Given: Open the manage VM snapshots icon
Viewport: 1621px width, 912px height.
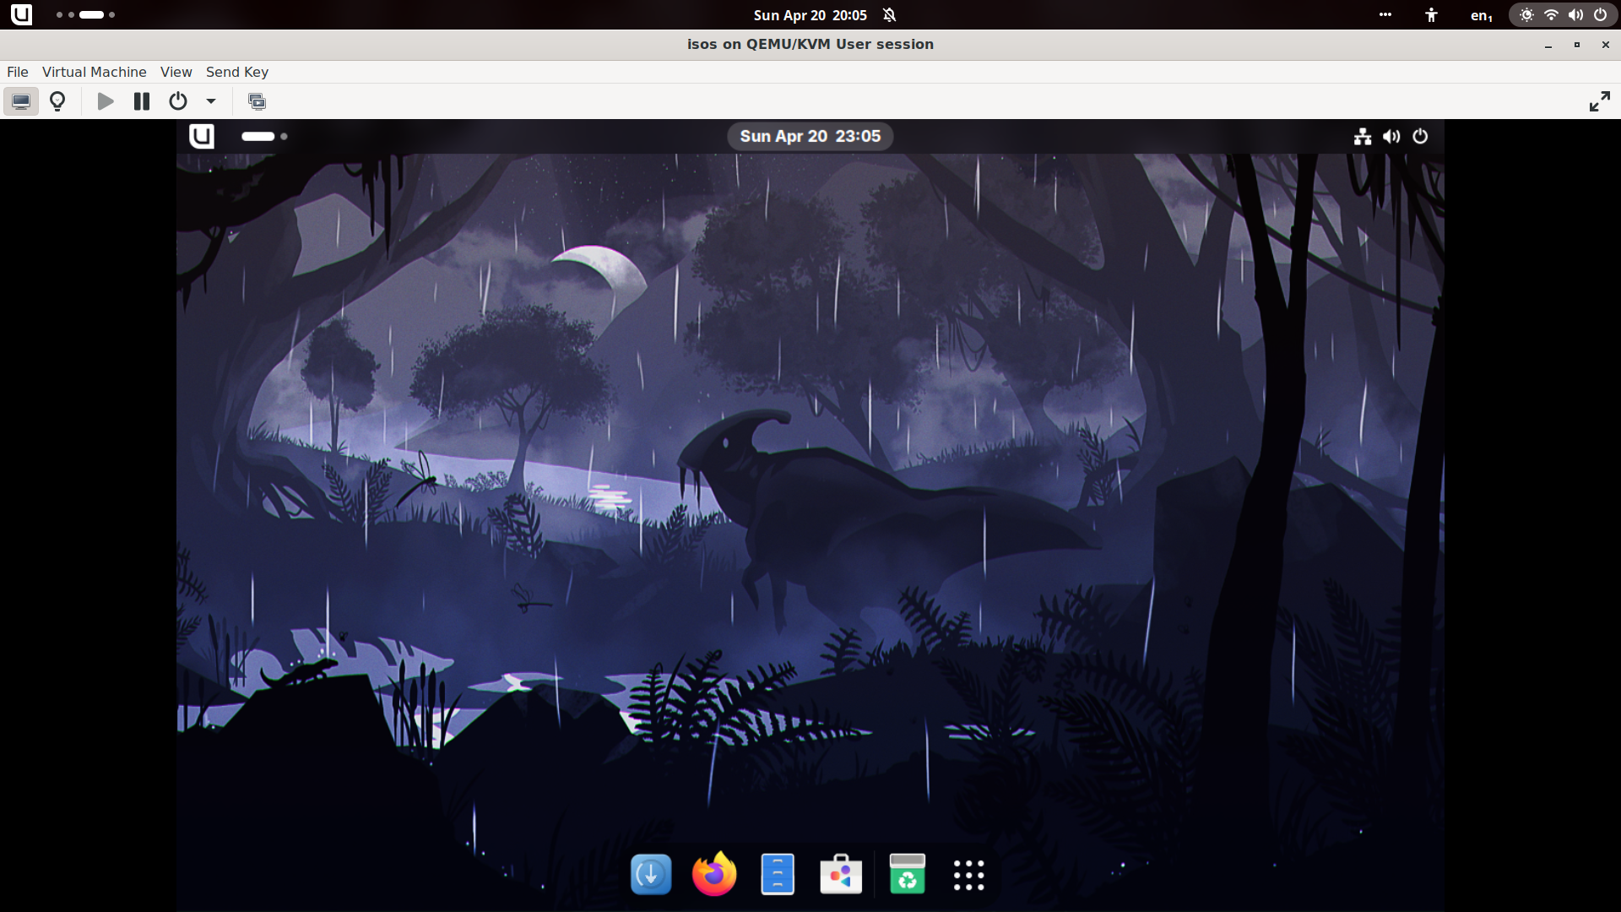Looking at the screenshot, I should [x=257, y=101].
